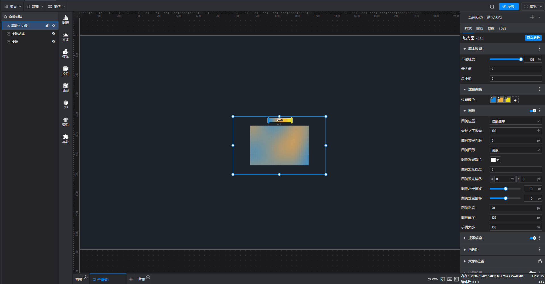The image size is (545, 284).
Task: Disable the 图例 legend toggle switch
Action: pyautogui.click(x=533, y=111)
